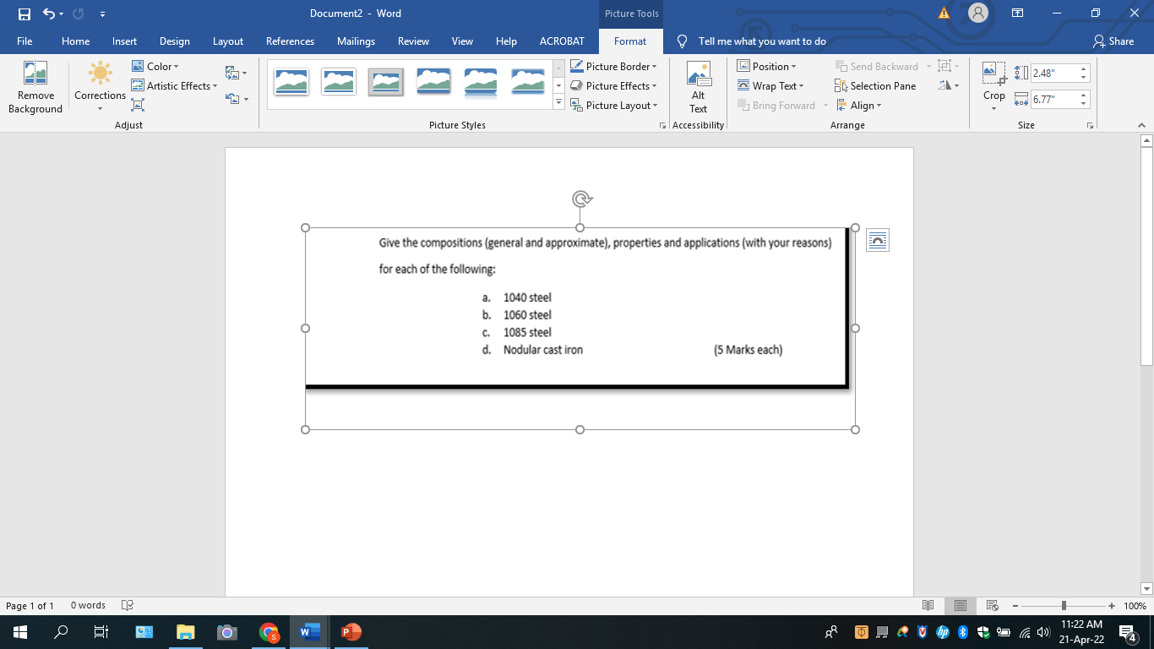Toggle Web Layout view
1154x649 pixels.
click(991, 605)
